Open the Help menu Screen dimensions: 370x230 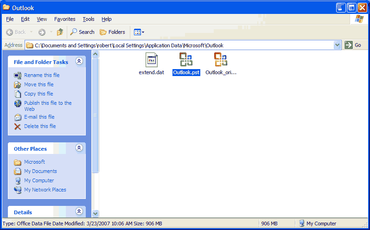(x=107, y=19)
